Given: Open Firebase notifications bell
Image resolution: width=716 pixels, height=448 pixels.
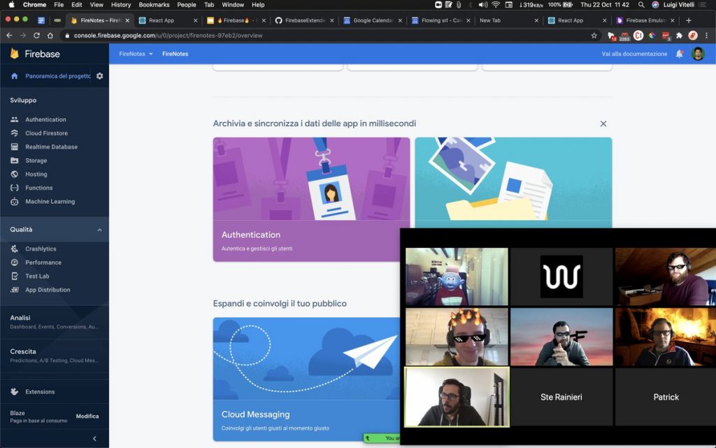Looking at the screenshot, I should click(680, 54).
